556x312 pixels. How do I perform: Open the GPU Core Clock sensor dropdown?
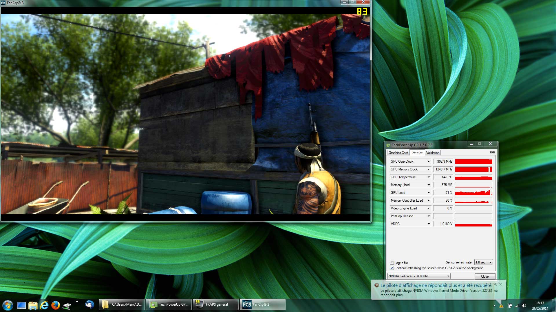429,161
